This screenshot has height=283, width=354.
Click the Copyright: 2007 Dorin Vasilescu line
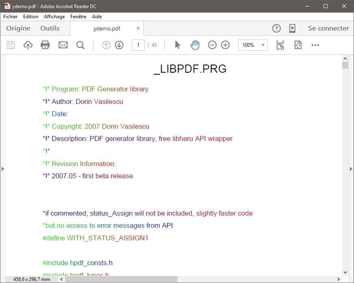[x=96, y=126]
